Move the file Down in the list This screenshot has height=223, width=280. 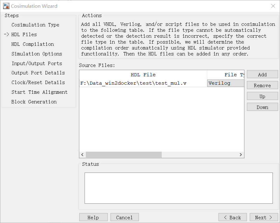tap(262, 107)
